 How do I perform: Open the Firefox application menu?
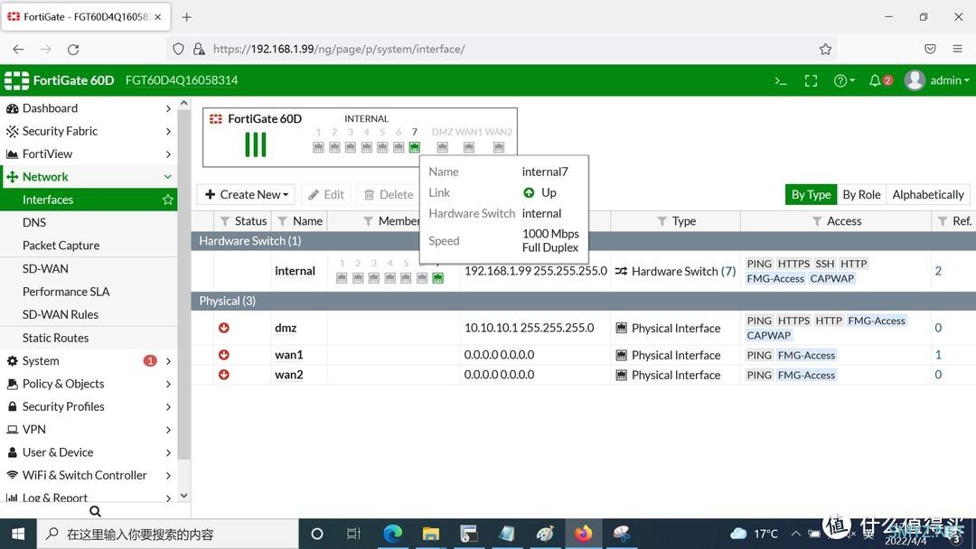coord(957,49)
